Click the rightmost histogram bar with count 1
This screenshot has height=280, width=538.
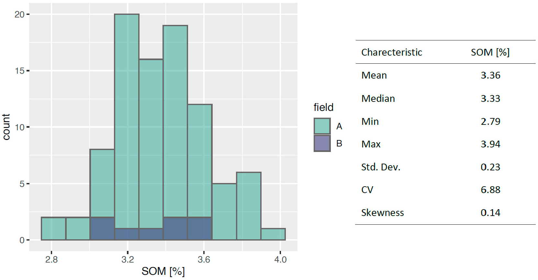(x=273, y=234)
